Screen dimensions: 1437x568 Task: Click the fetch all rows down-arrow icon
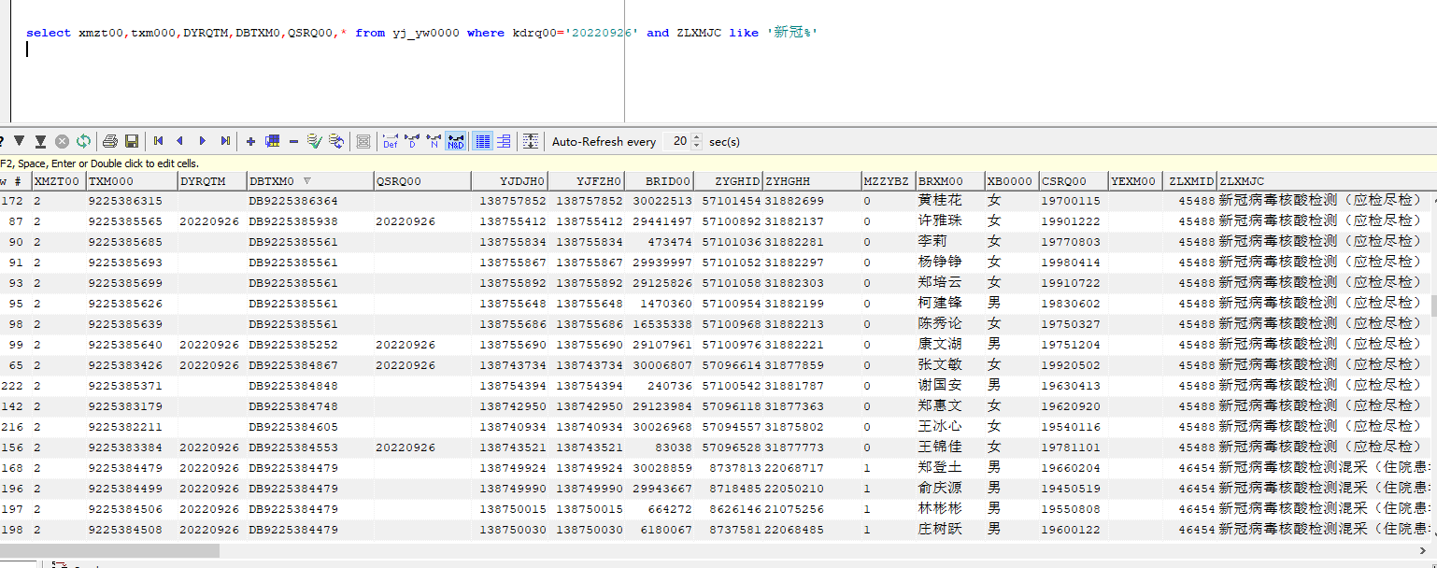pos(40,141)
